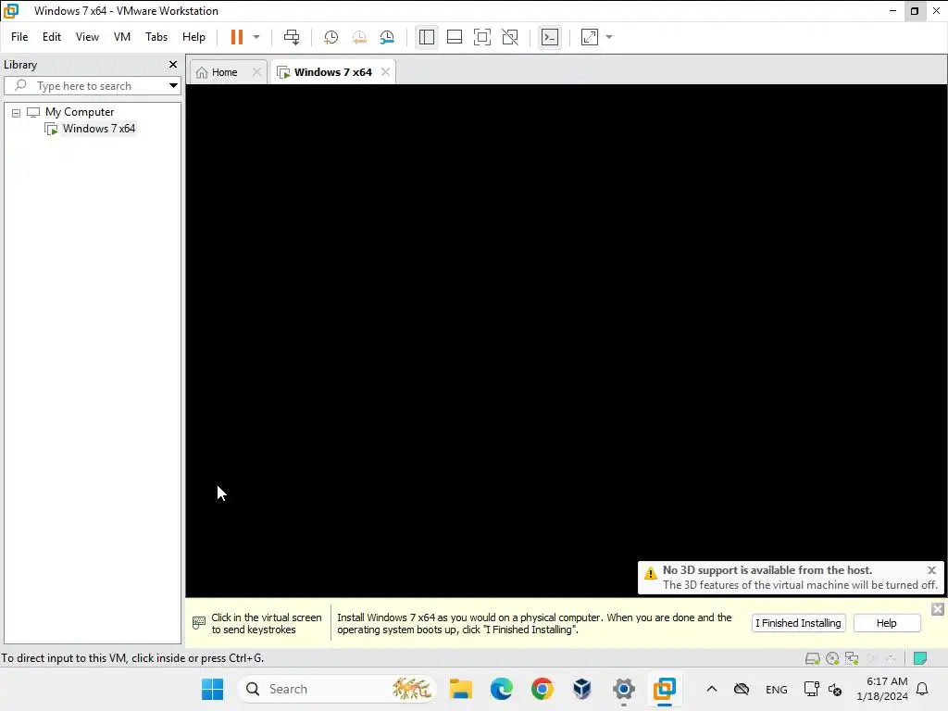Select My Computer in the library
The image size is (948, 711).
coord(80,112)
